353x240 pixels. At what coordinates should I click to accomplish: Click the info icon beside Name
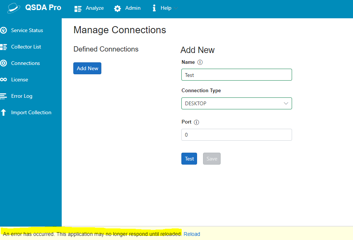point(200,62)
